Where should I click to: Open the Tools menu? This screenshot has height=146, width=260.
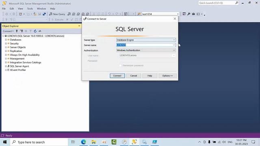coord(30,9)
